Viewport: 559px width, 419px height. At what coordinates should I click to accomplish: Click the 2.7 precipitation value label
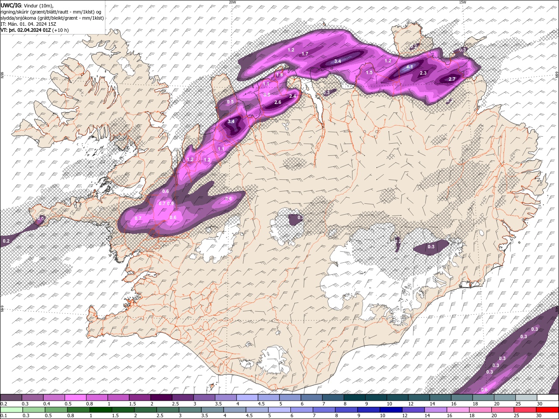452,79
